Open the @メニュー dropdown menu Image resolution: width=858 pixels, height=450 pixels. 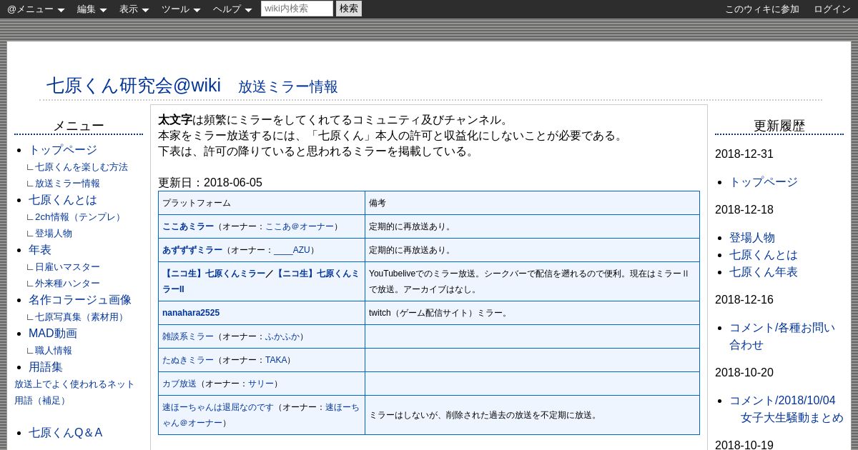point(36,9)
